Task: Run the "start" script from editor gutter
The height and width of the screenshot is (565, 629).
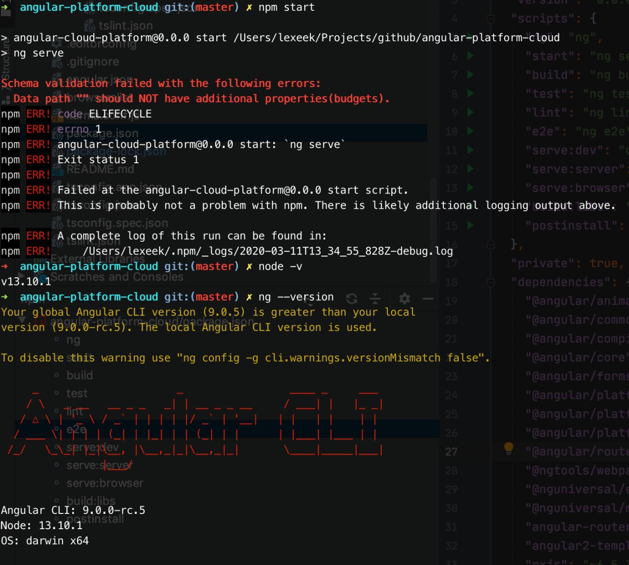Action: coord(470,56)
